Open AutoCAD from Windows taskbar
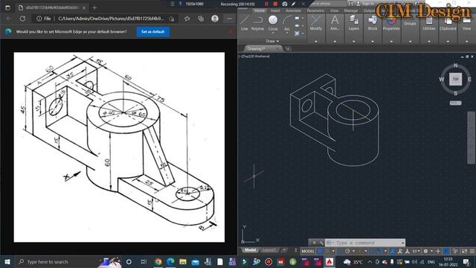 (329, 261)
